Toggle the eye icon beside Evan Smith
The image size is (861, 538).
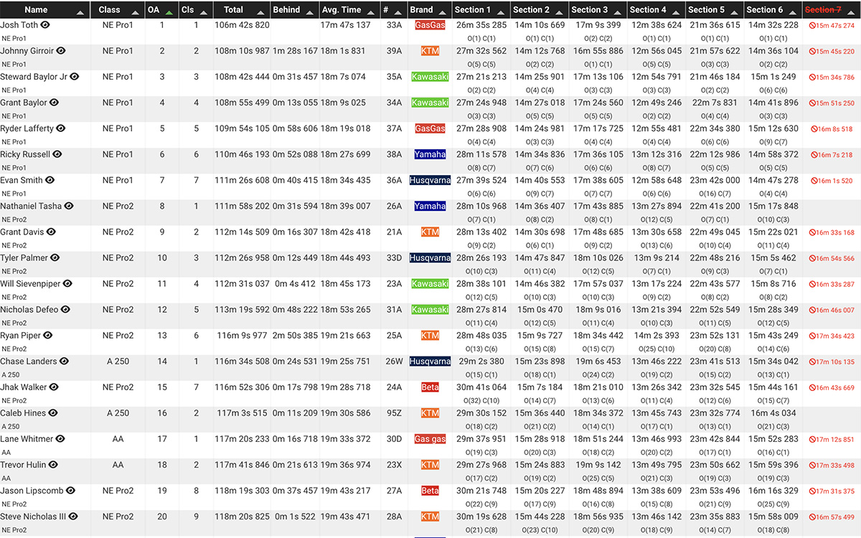point(50,180)
